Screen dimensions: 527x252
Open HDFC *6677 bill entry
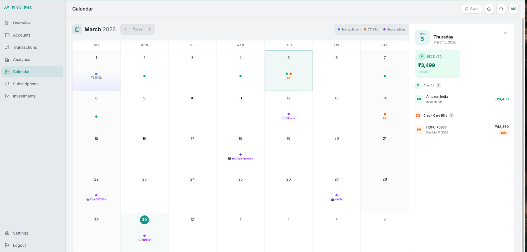tap(462, 130)
